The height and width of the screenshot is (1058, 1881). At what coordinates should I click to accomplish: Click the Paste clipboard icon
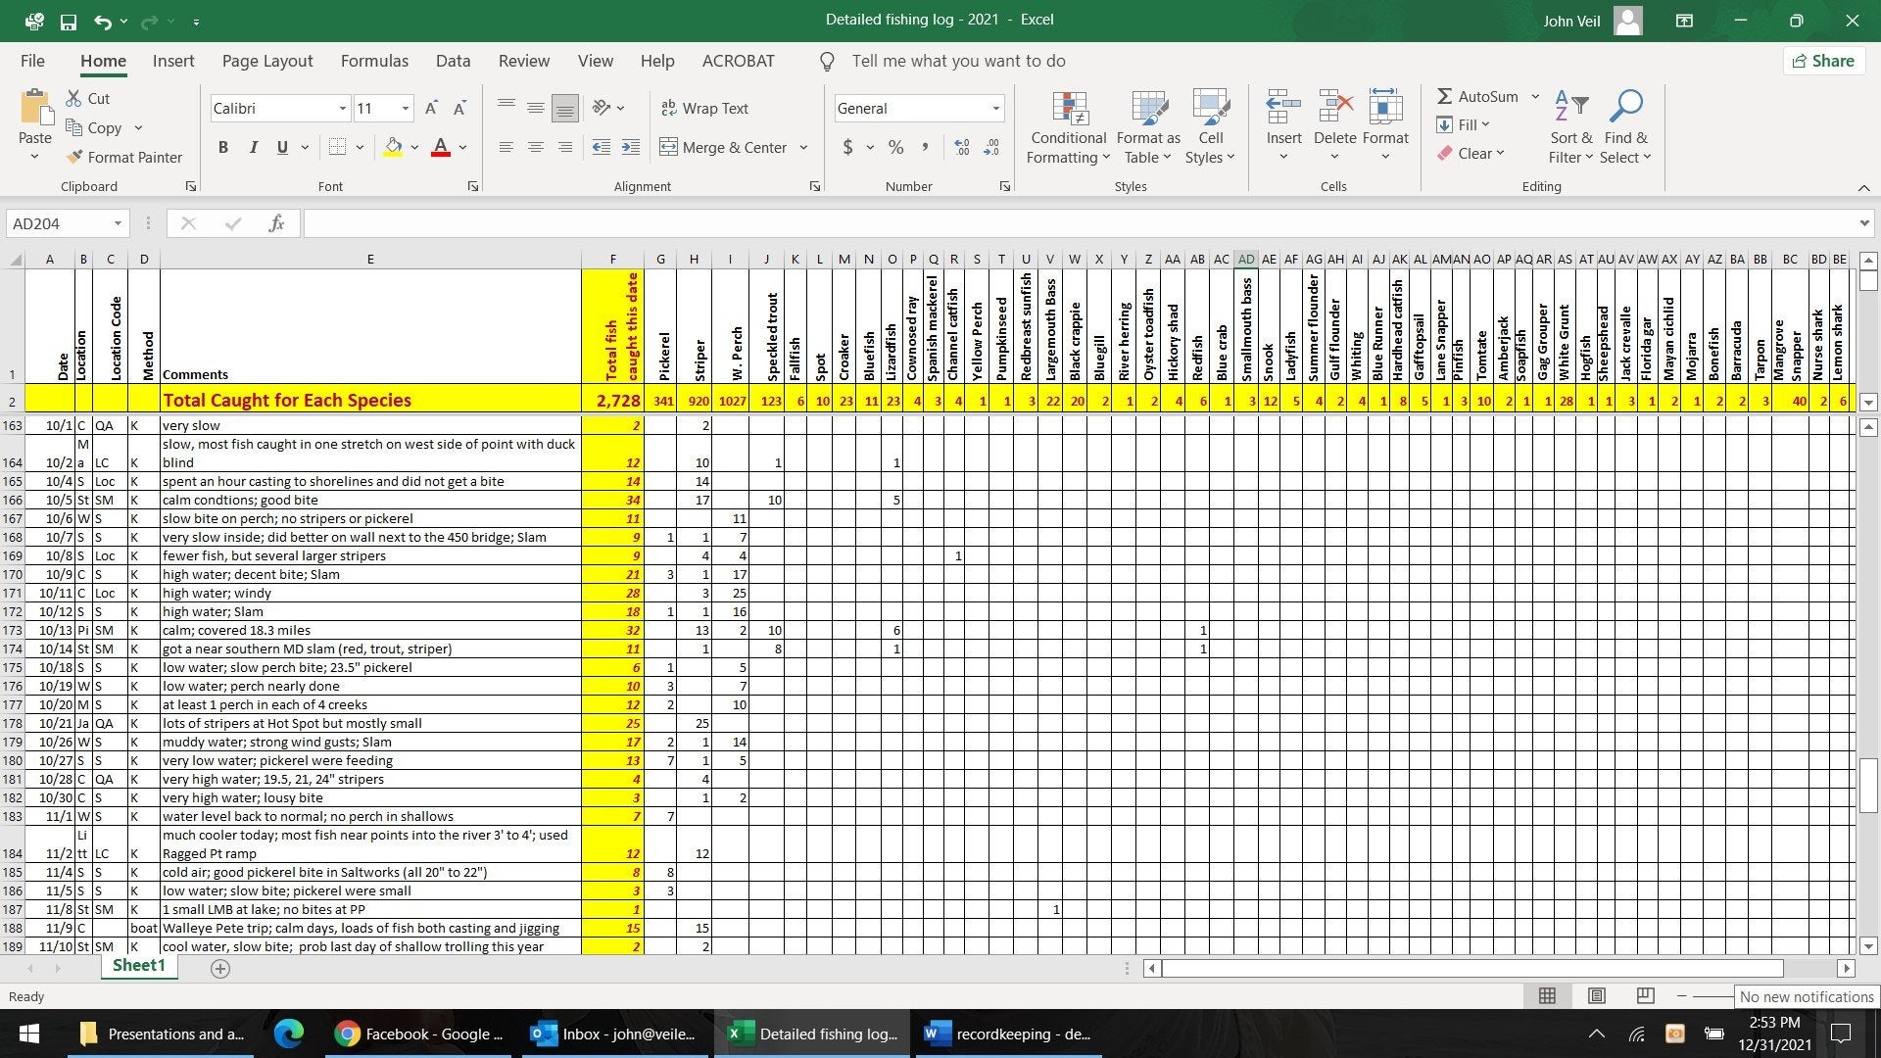35,108
